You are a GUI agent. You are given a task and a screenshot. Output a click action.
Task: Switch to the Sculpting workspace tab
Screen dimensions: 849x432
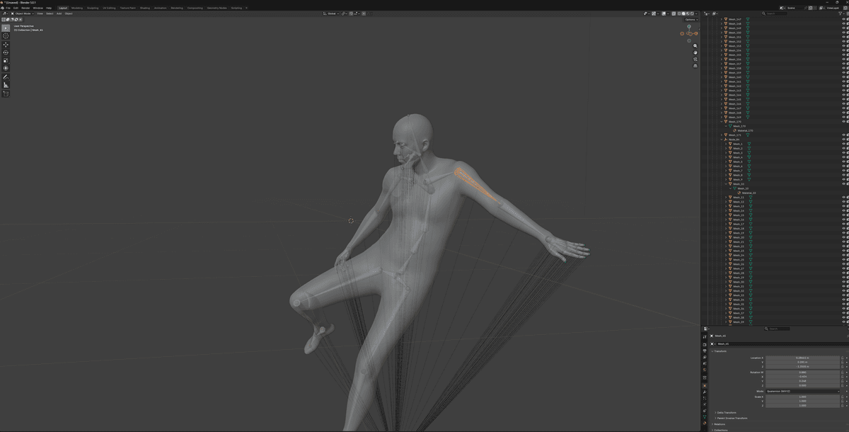point(93,8)
